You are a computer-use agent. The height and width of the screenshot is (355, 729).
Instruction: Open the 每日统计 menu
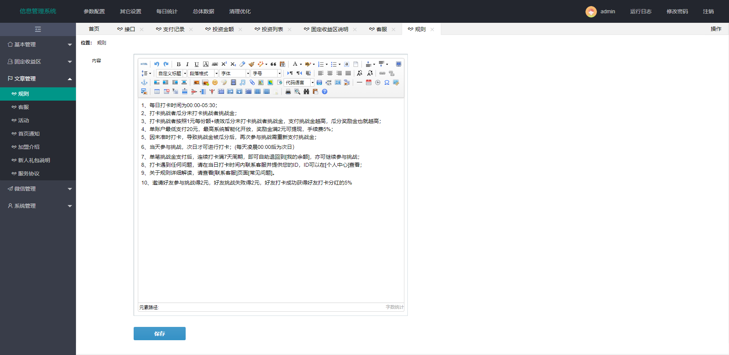click(166, 11)
